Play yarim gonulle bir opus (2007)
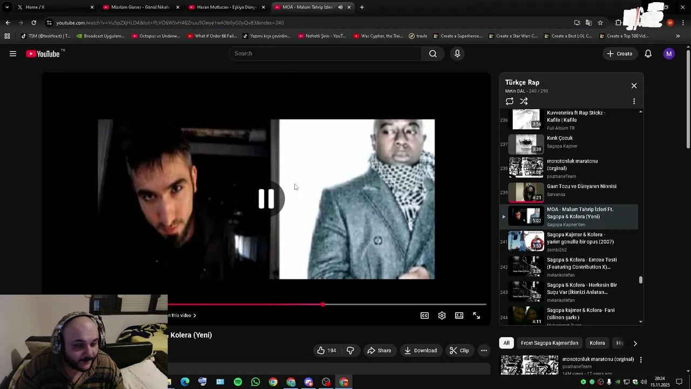691x389 pixels. [570, 242]
